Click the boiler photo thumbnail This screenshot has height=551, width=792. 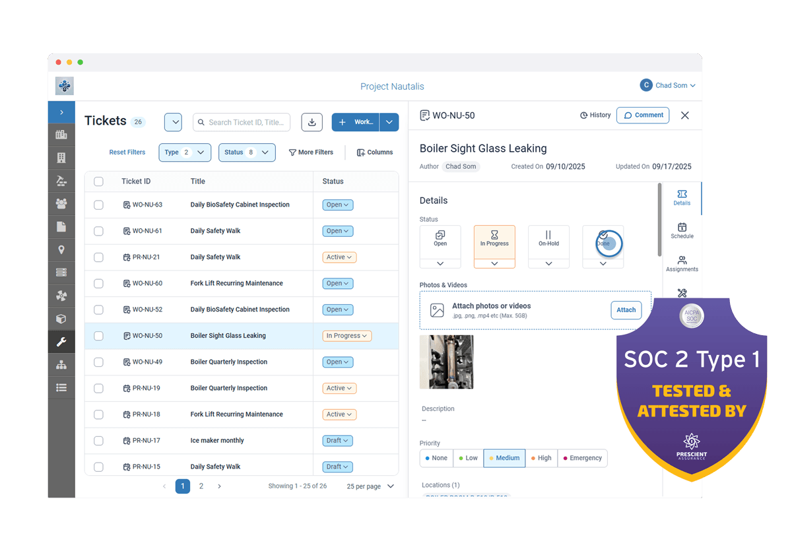pyautogui.click(x=446, y=362)
